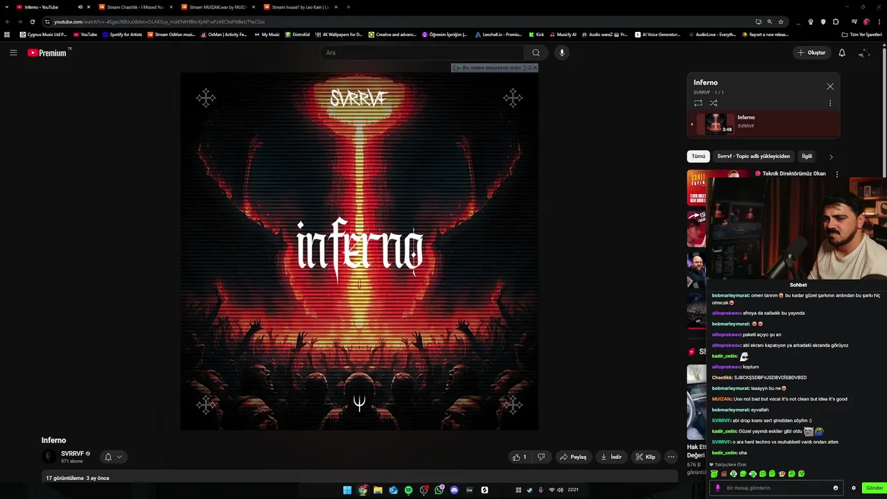
Task: Open the SVRRVF channel name link
Action: point(72,454)
